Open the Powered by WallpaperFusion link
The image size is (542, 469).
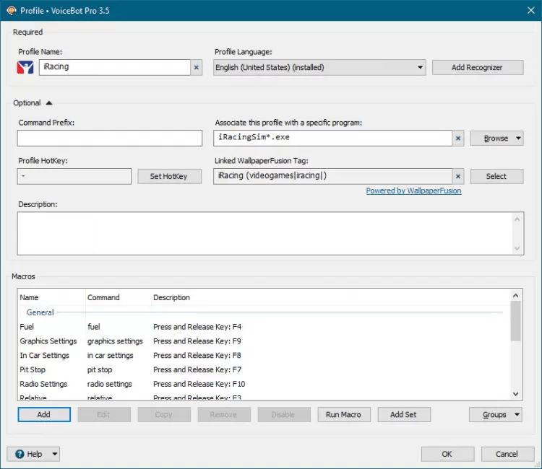tap(413, 191)
